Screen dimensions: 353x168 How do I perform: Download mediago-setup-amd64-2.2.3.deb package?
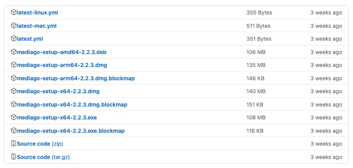(62, 52)
